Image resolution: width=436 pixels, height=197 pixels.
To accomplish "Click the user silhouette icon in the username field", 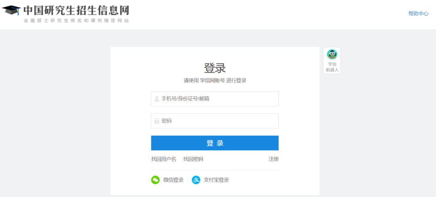I will tap(157, 99).
